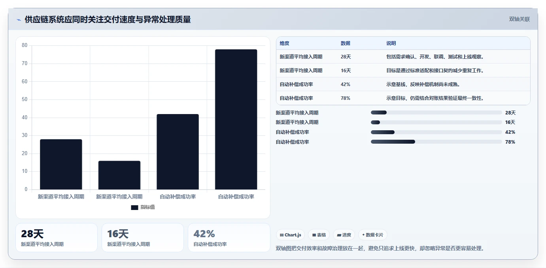Click the 表格 chip

pyautogui.click(x=319, y=235)
